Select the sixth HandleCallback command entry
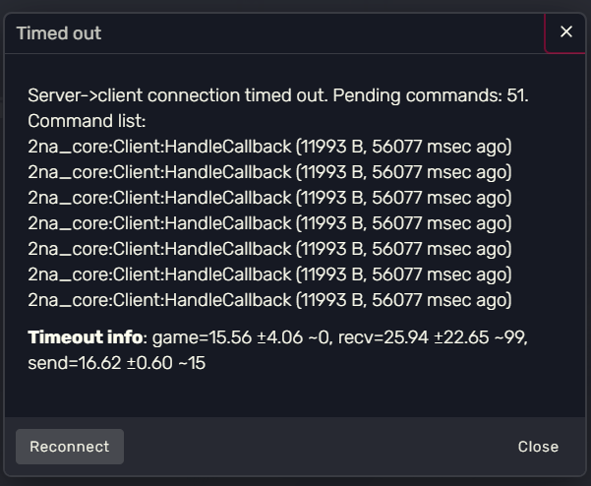The image size is (591, 486). coord(269,274)
